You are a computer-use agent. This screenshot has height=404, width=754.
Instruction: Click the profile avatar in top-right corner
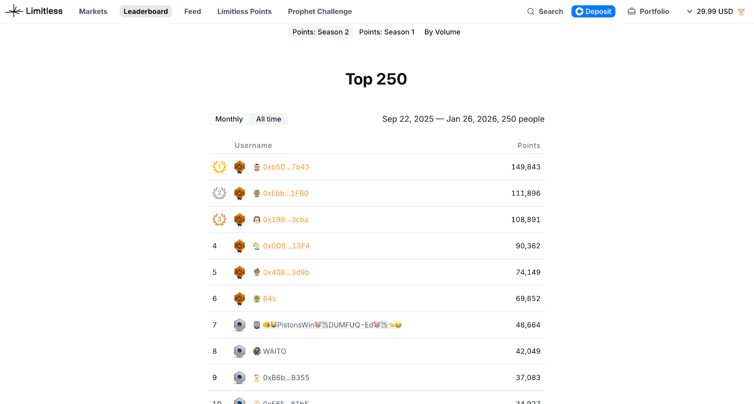pyautogui.click(x=741, y=11)
